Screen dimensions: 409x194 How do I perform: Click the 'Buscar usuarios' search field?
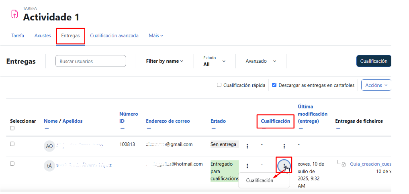(x=91, y=61)
